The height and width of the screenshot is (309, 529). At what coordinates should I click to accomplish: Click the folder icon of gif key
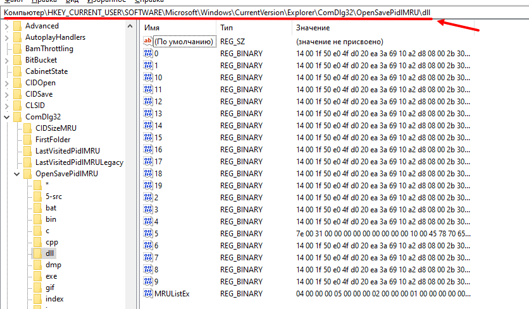(37, 288)
